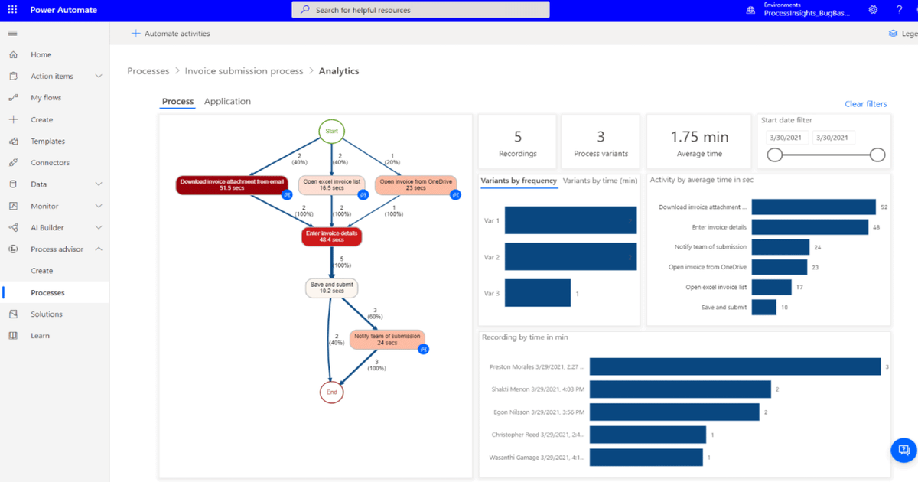Screen dimensions: 918x482
Task: Collapse the left navigation with hamburger icon
Action: tap(12, 33)
